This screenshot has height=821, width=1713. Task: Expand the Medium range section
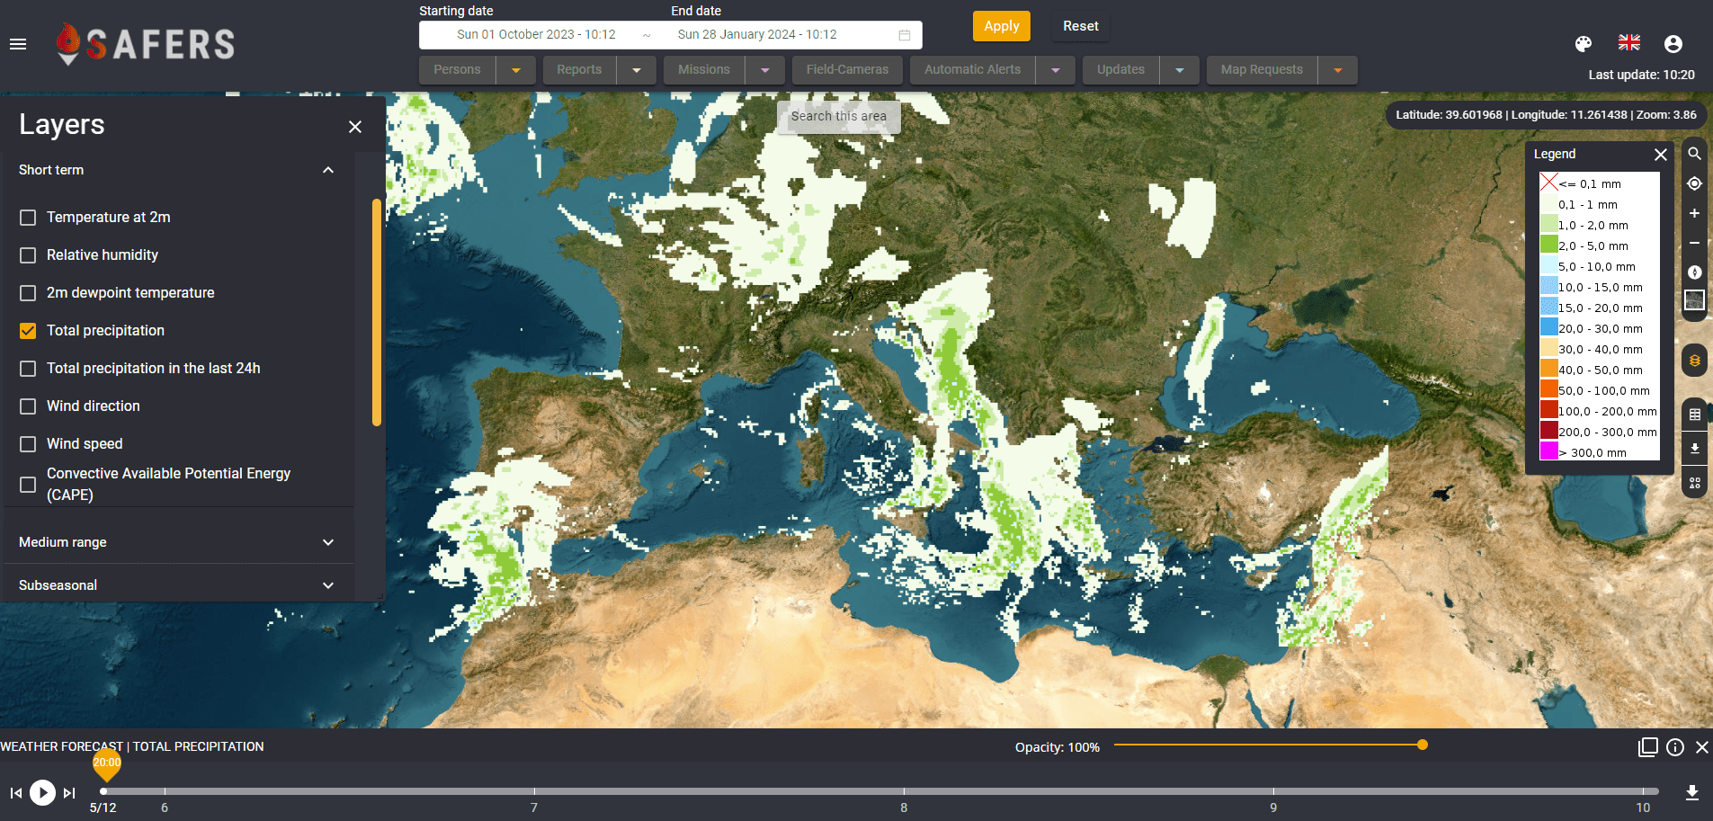[x=328, y=542]
